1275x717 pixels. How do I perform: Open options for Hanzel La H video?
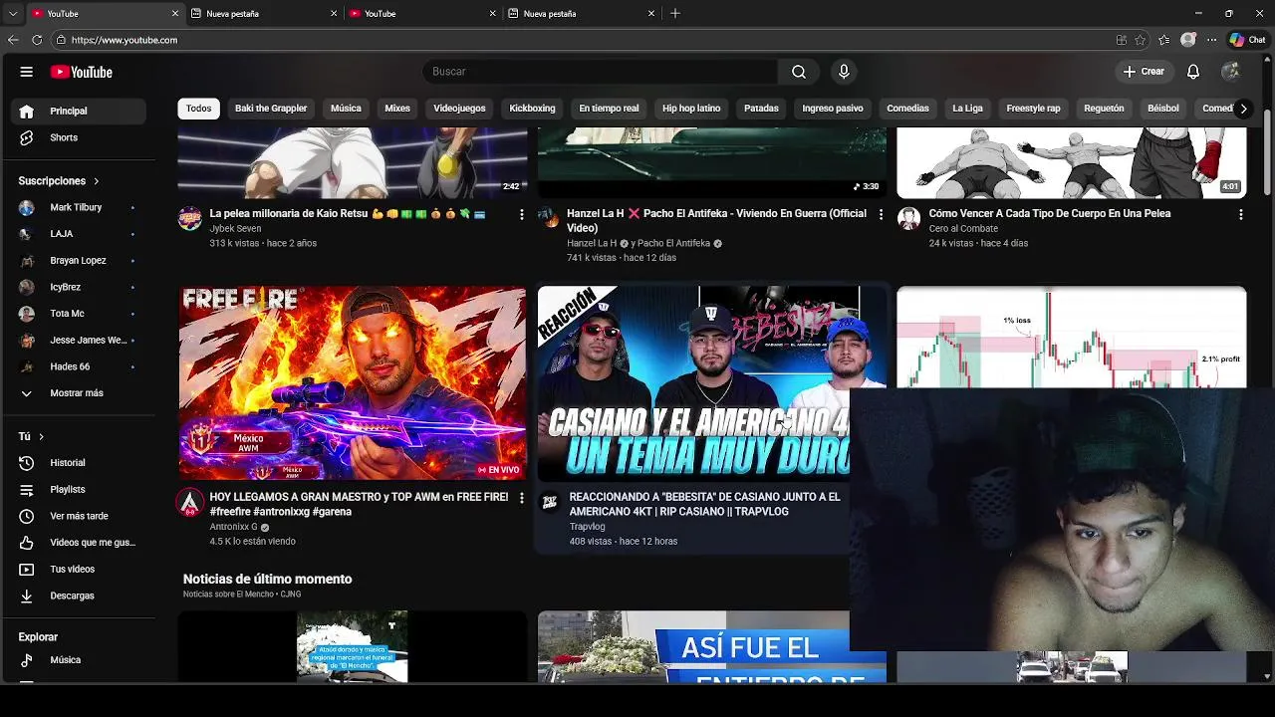pyautogui.click(x=880, y=214)
